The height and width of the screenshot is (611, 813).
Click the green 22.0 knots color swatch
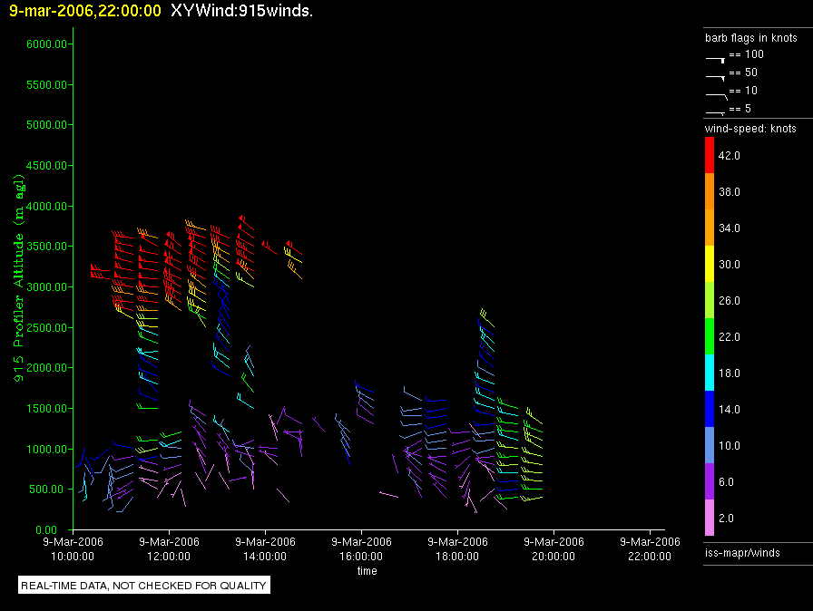click(710, 337)
